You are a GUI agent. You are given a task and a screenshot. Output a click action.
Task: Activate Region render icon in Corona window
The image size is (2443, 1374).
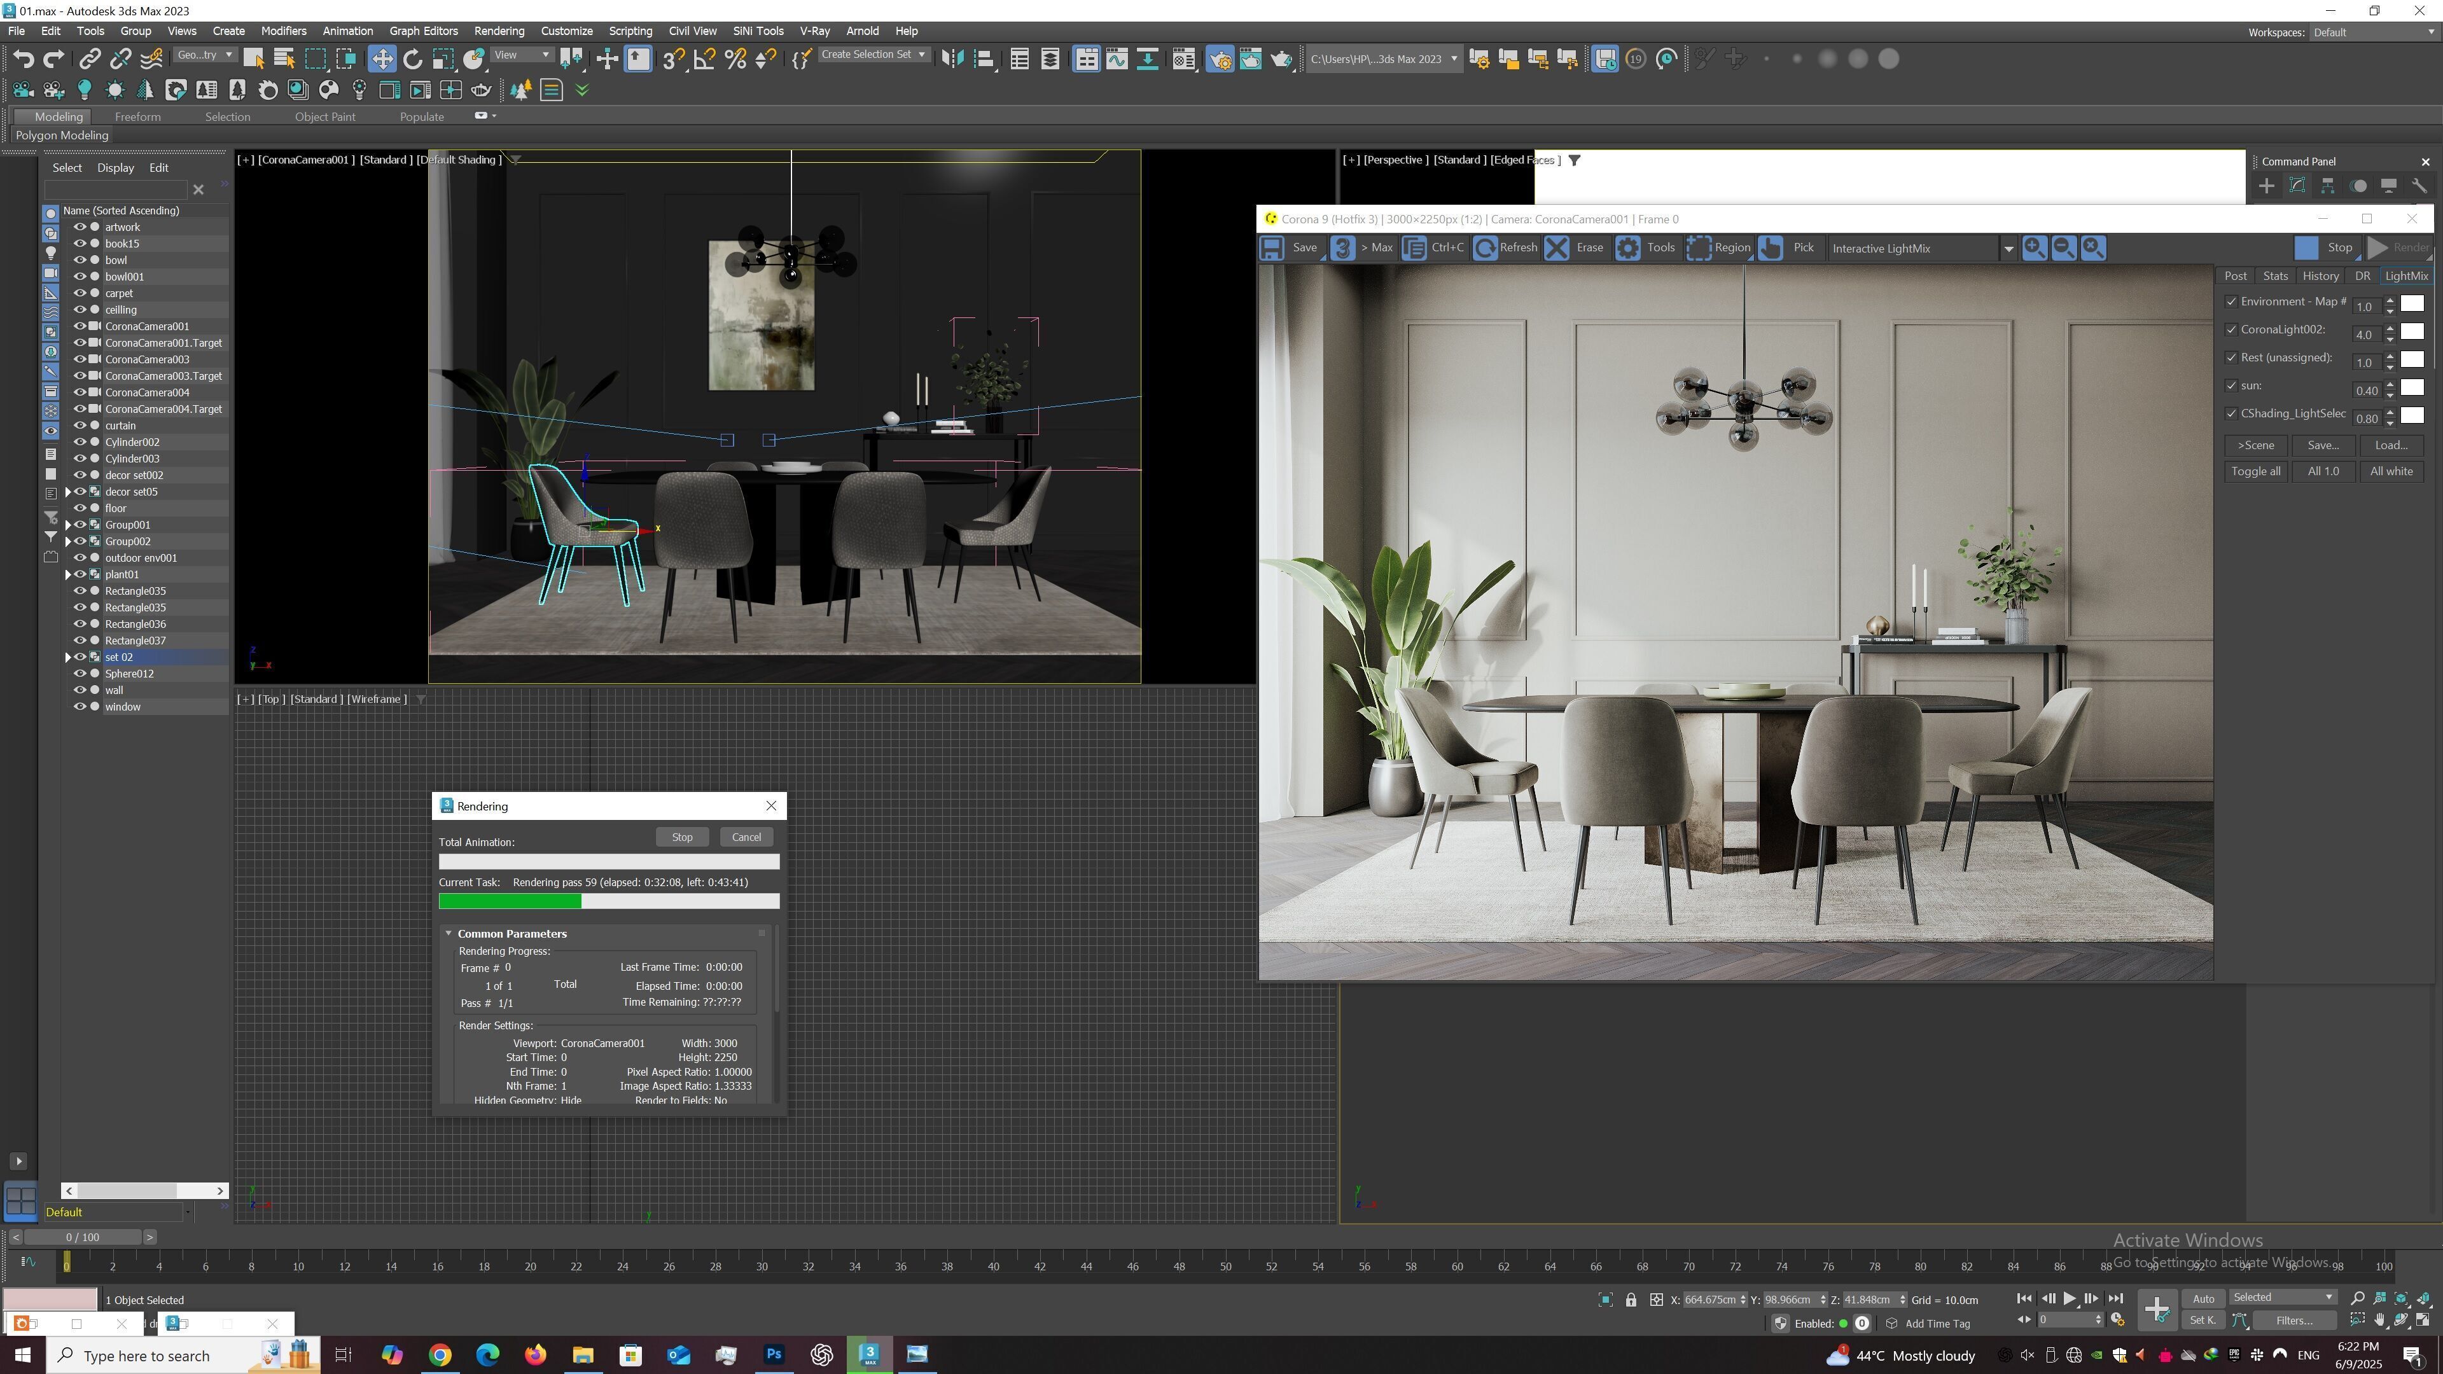1699,249
